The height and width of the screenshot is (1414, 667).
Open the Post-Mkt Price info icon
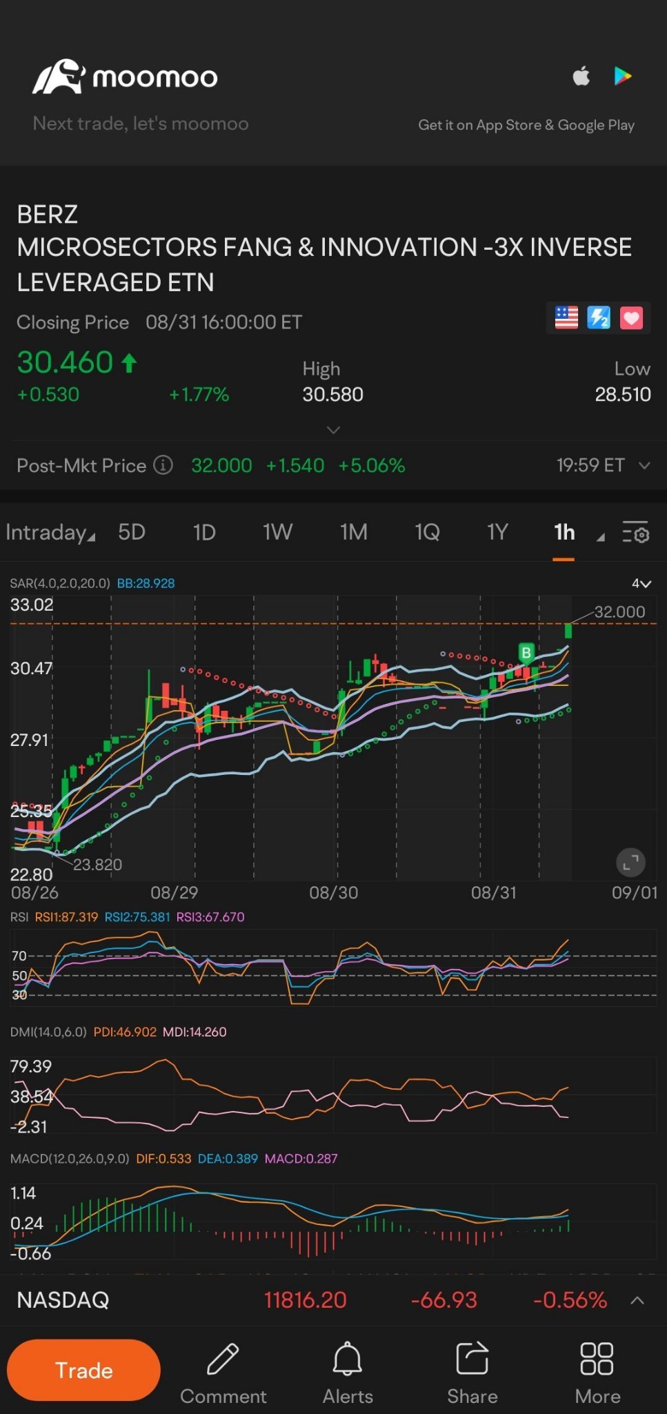(163, 465)
